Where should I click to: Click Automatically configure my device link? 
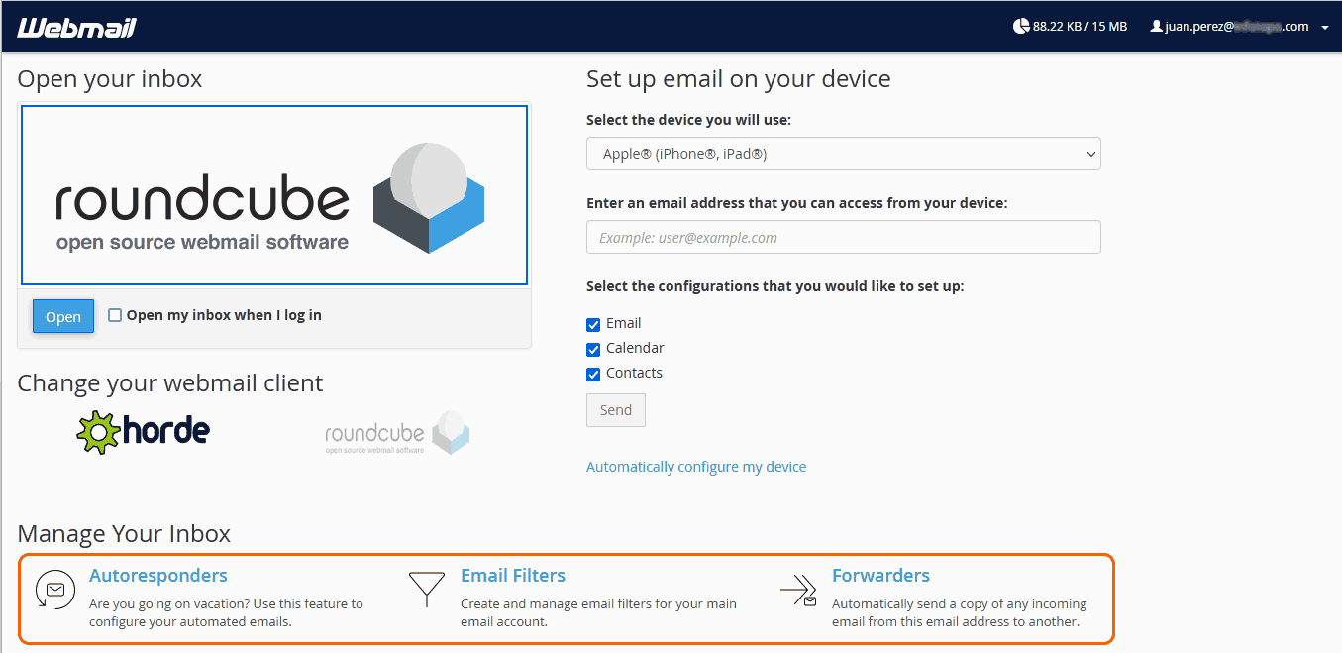696,467
